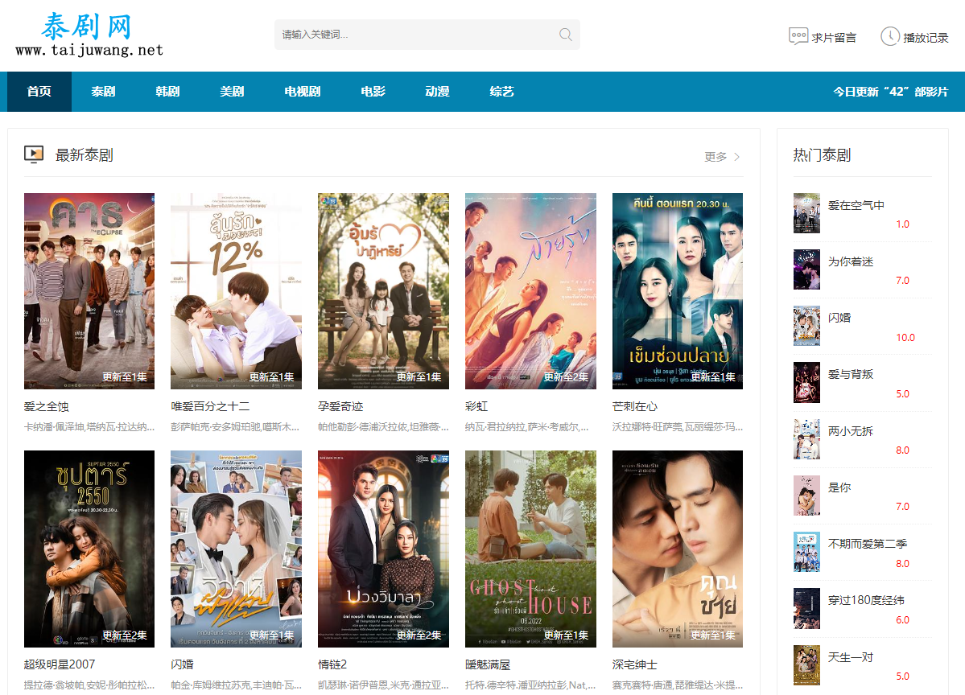This screenshot has height=695, width=965.
Task: Open the 闪婚 title in hot list
Action: (x=839, y=318)
